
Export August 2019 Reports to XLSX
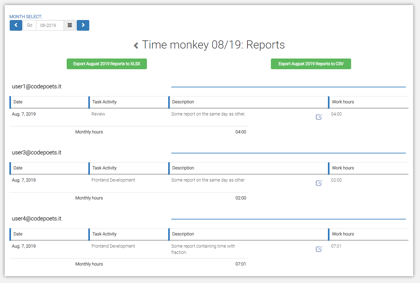pos(107,64)
